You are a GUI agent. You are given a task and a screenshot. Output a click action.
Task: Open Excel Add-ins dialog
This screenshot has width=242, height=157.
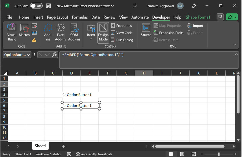[x=61, y=32]
